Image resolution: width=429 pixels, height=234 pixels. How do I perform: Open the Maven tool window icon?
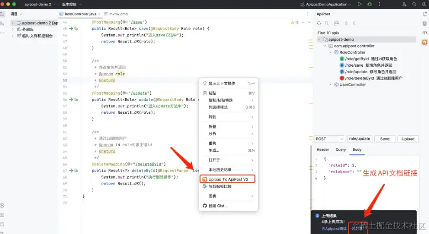(x=424, y=33)
